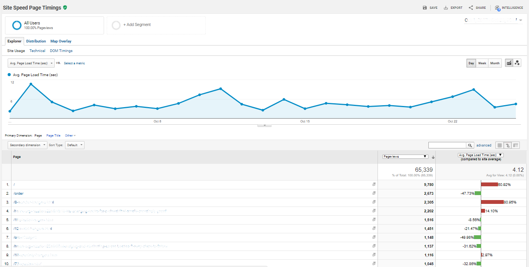The height and width of the screenshot is (267, 529).
Task: Open the advanced filter link
Action: pyautogui.click(x=484, y=145)
